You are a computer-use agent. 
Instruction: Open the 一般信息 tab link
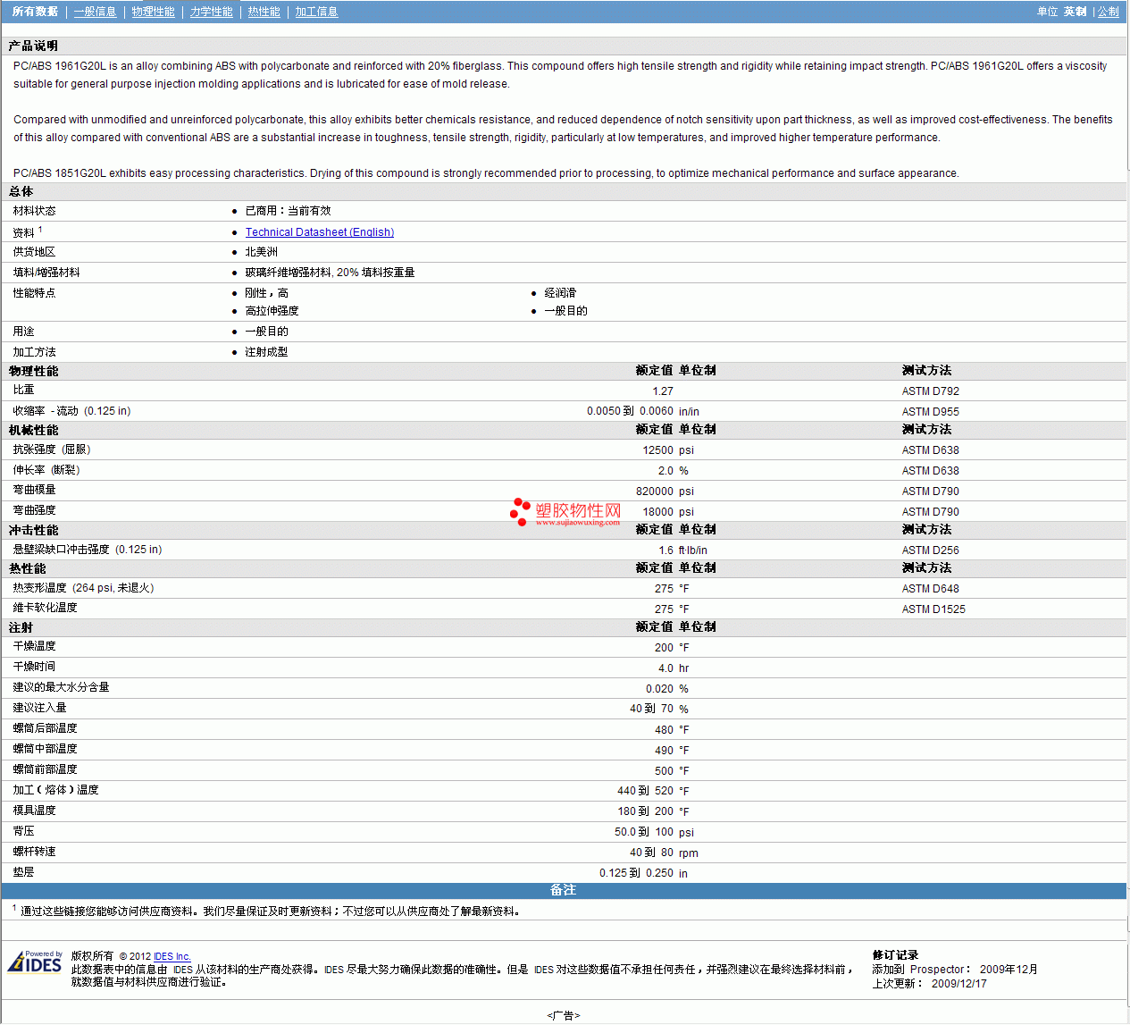95,12
